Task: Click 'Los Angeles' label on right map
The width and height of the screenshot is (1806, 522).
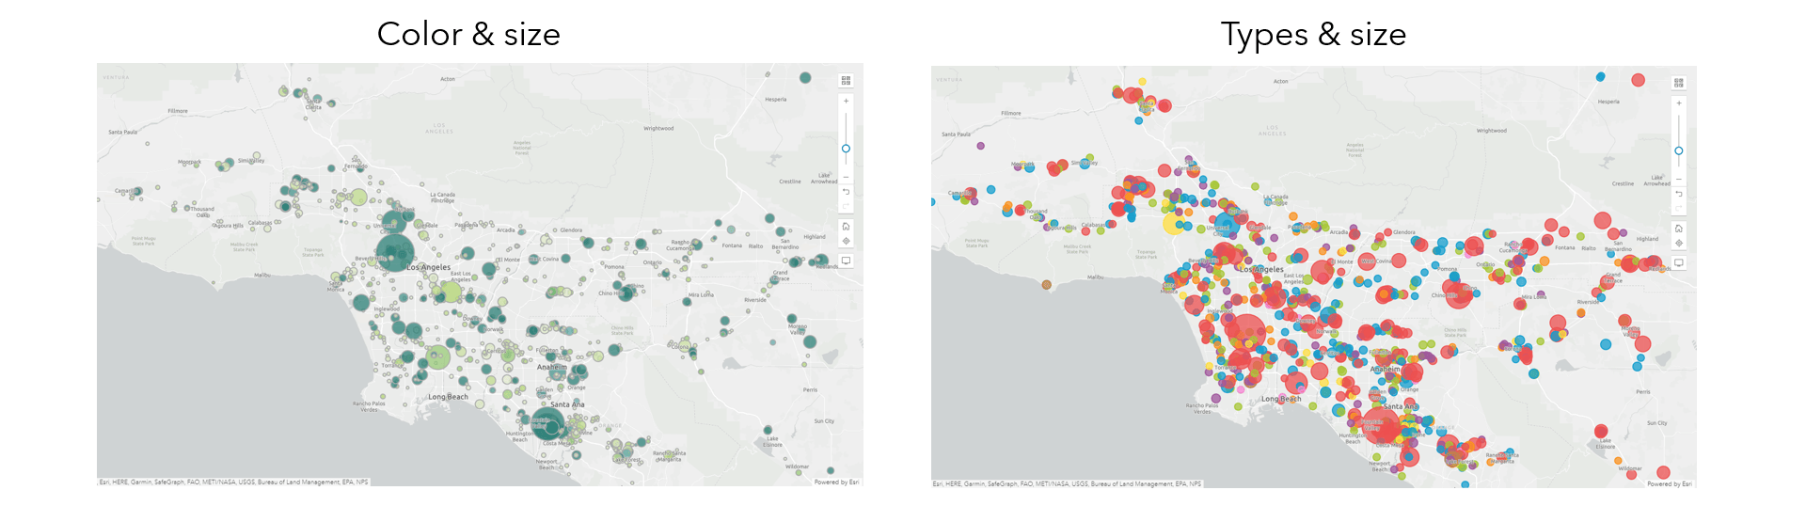Action: 1262,269
